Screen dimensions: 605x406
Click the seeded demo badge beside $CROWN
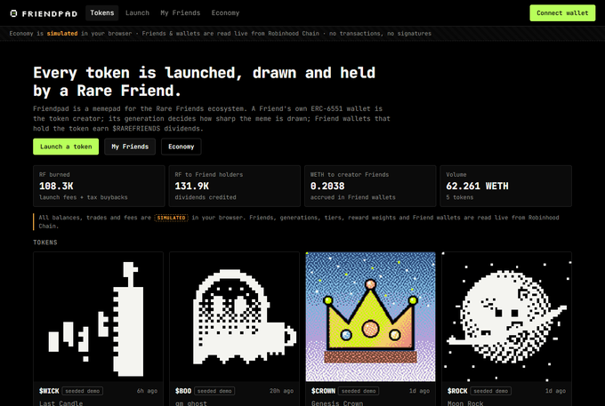[x=359, y=391]
